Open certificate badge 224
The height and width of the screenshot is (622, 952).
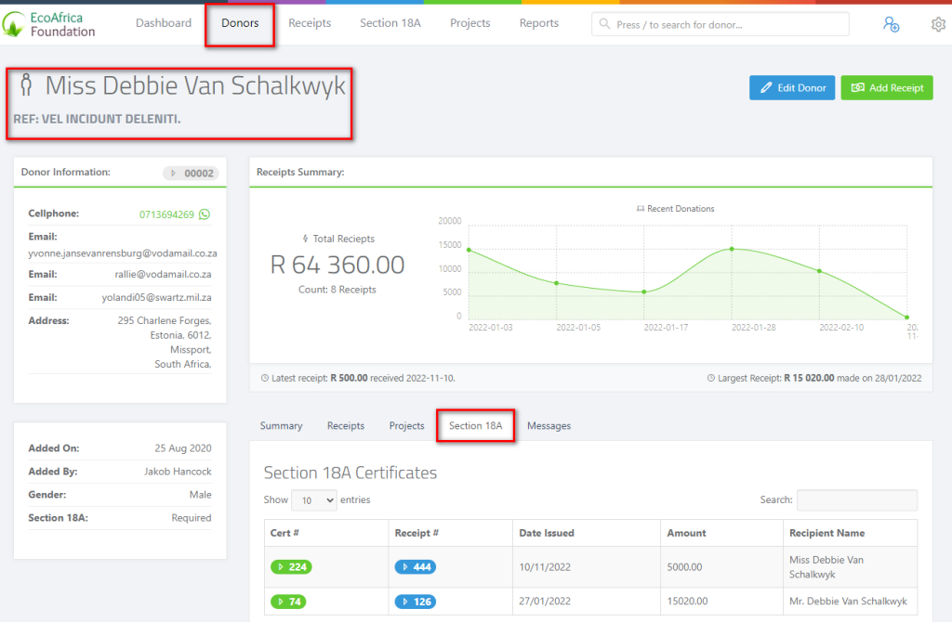point(291,567)
